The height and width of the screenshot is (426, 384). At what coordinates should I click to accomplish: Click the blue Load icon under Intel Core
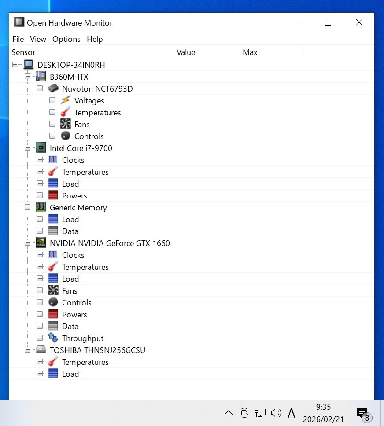[53, 184]
